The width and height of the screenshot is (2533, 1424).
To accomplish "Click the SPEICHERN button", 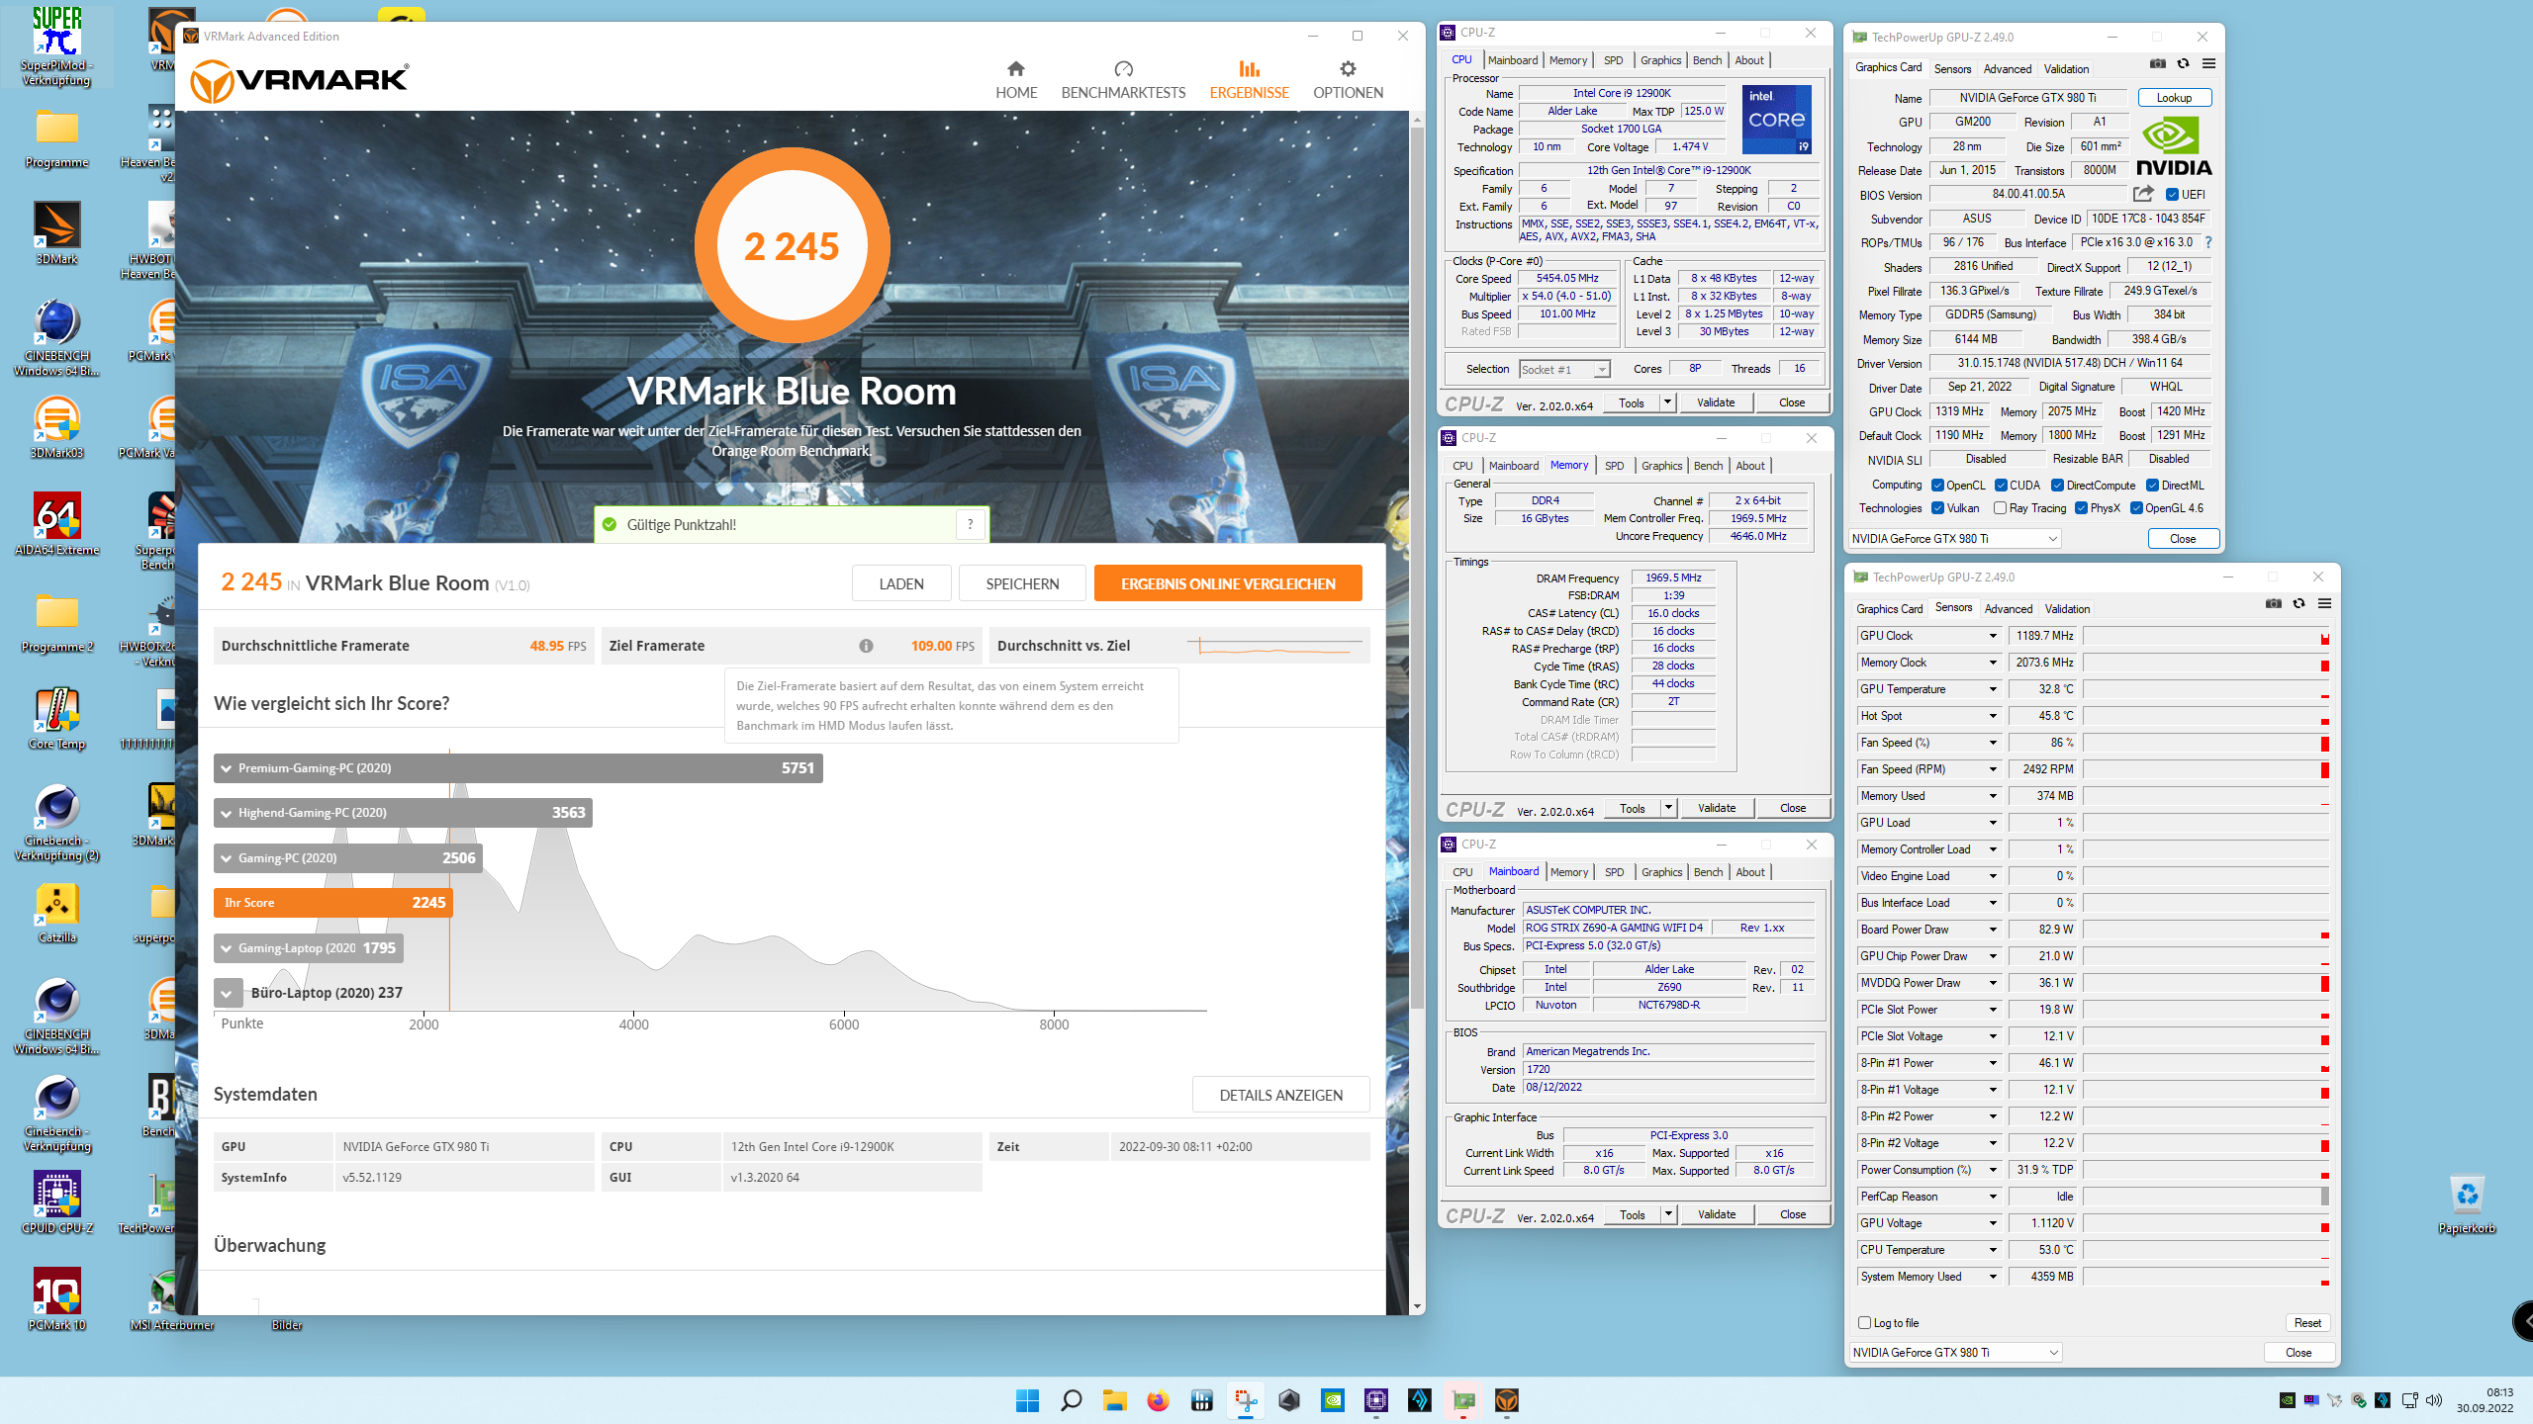I will pyautogui.click(x=1022, y=583).
